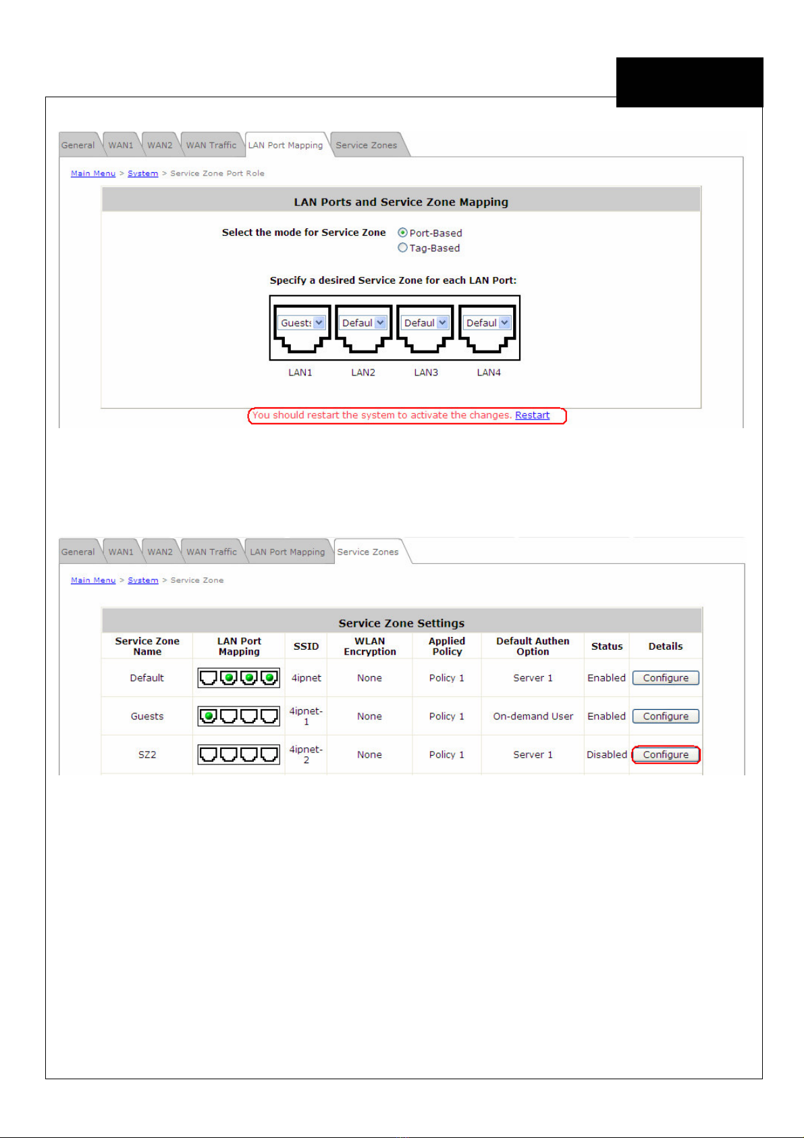804x1138 pixels.
Task: Follow System link above LAN Ports mapping
Action: click(x=143, y=174)
